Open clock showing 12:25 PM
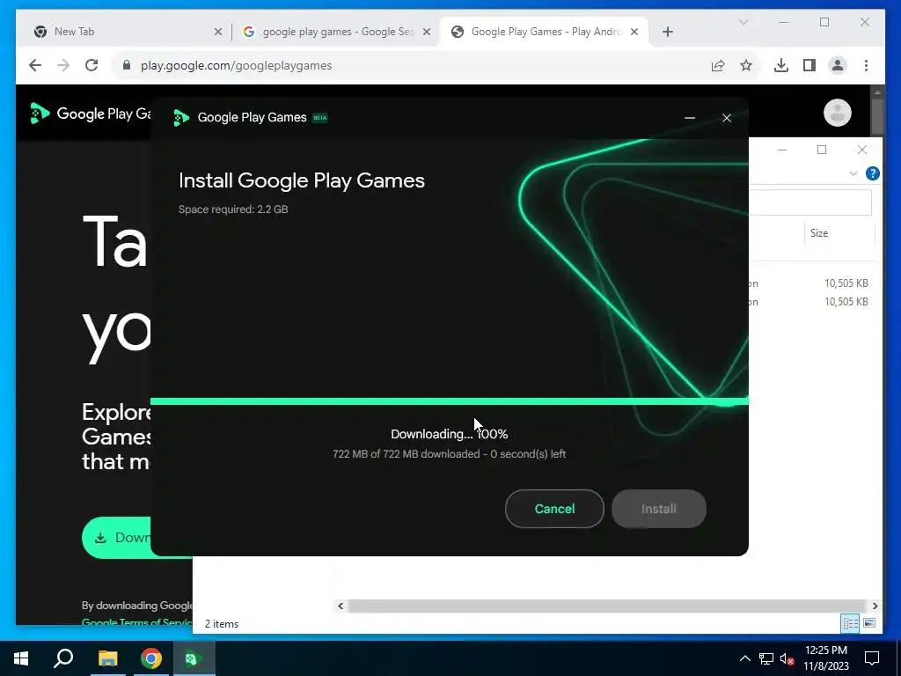The height and width of the screenshot is (676, 901). (x=826, y=658)
